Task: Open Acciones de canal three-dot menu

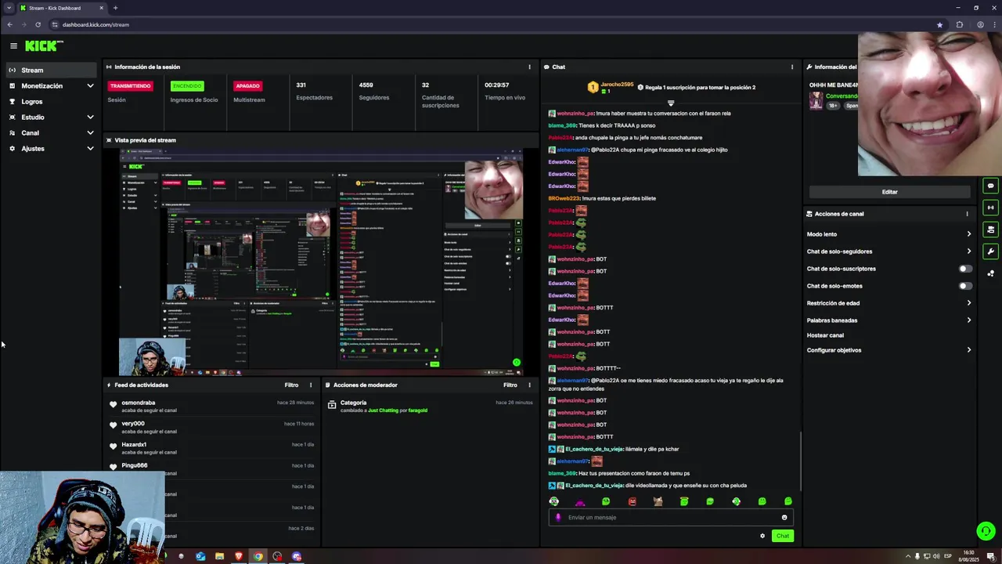Action: tap(967, 214)
